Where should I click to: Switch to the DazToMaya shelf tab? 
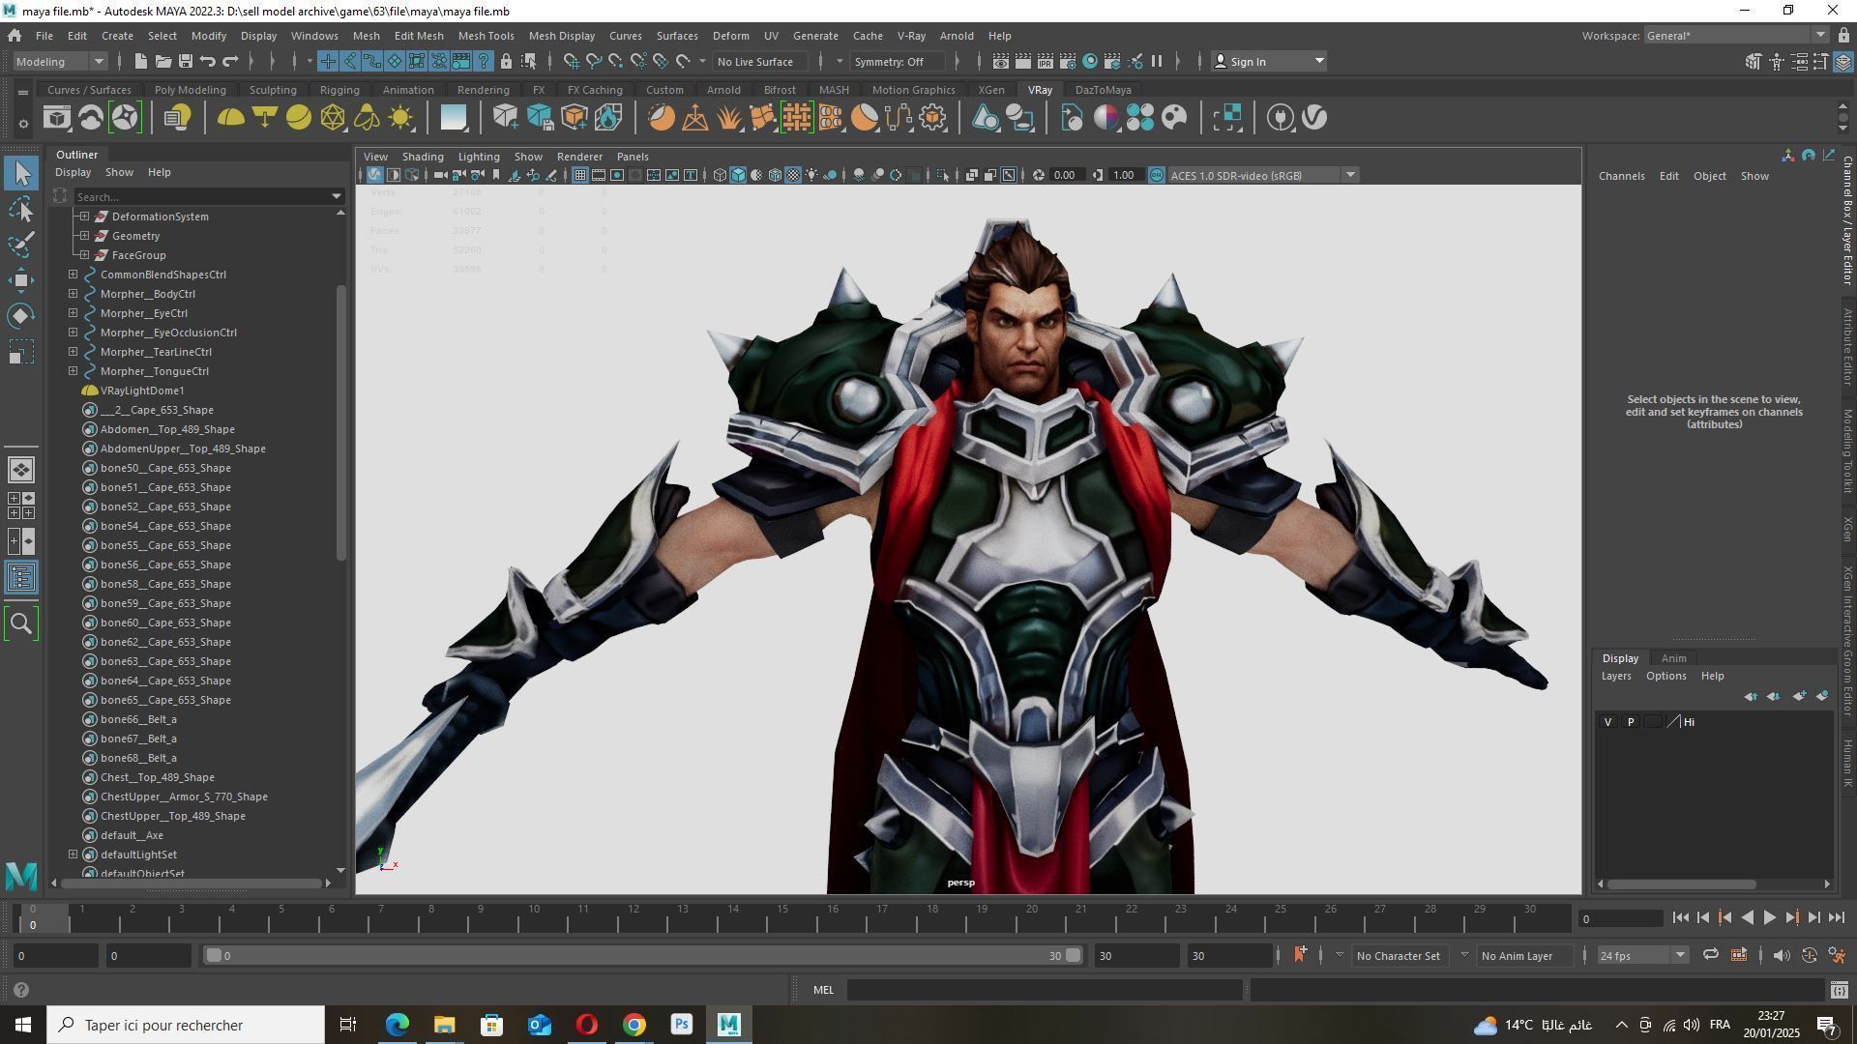pyautogui.click(x=1103, y=90)
